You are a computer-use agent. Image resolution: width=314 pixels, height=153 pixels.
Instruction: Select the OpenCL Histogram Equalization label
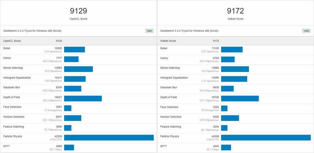click(17, 78)
